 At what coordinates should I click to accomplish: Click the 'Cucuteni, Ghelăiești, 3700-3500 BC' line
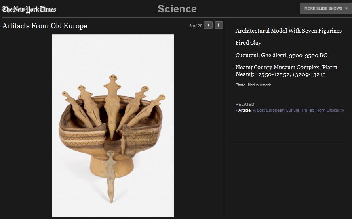pyautogui.click(x=281, y=55)
